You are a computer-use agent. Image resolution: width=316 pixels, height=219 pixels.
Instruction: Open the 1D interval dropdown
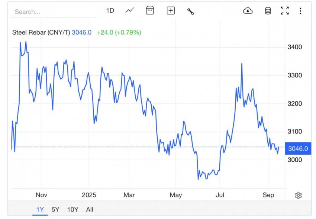[x=110, y=11]
